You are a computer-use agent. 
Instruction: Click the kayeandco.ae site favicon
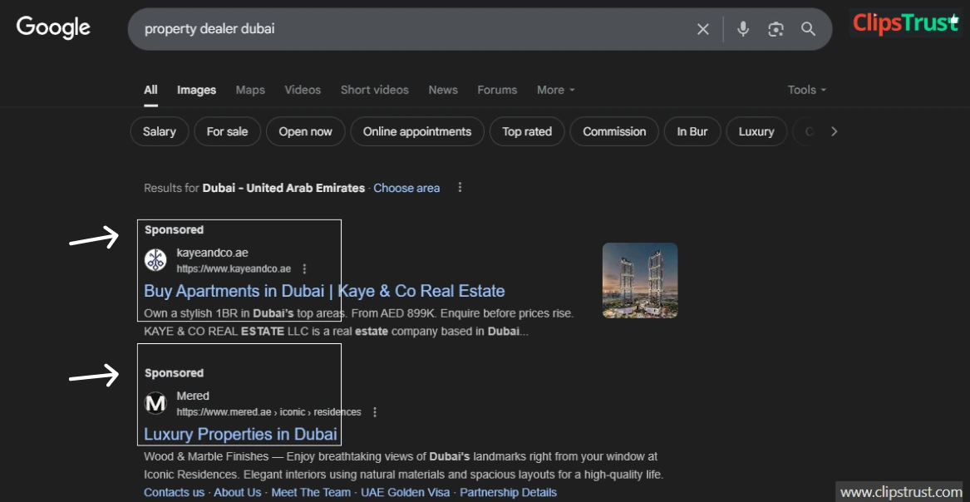point(155,260)
